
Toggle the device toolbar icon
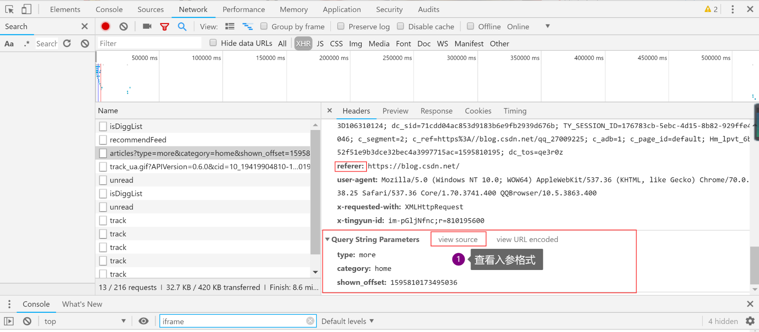pyautogui.click(x=26, y=9)
